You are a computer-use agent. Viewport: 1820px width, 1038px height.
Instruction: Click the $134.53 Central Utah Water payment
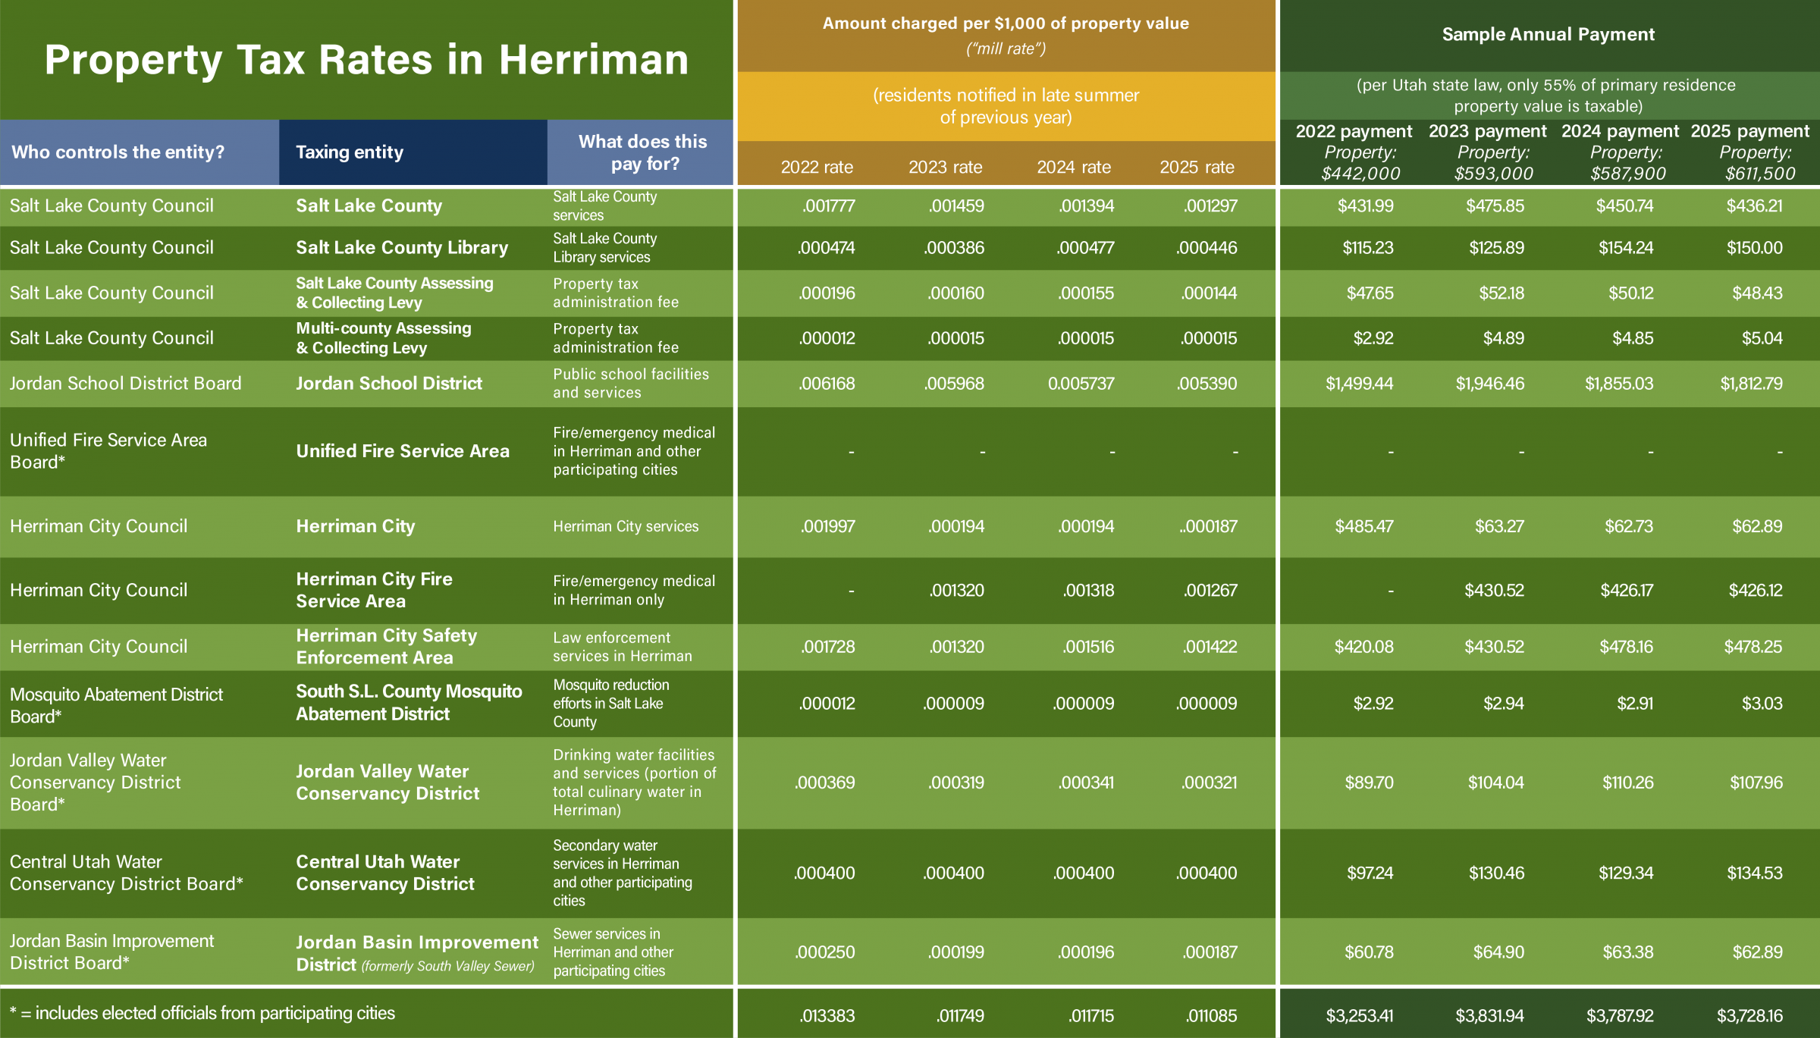coord(1755,873)
